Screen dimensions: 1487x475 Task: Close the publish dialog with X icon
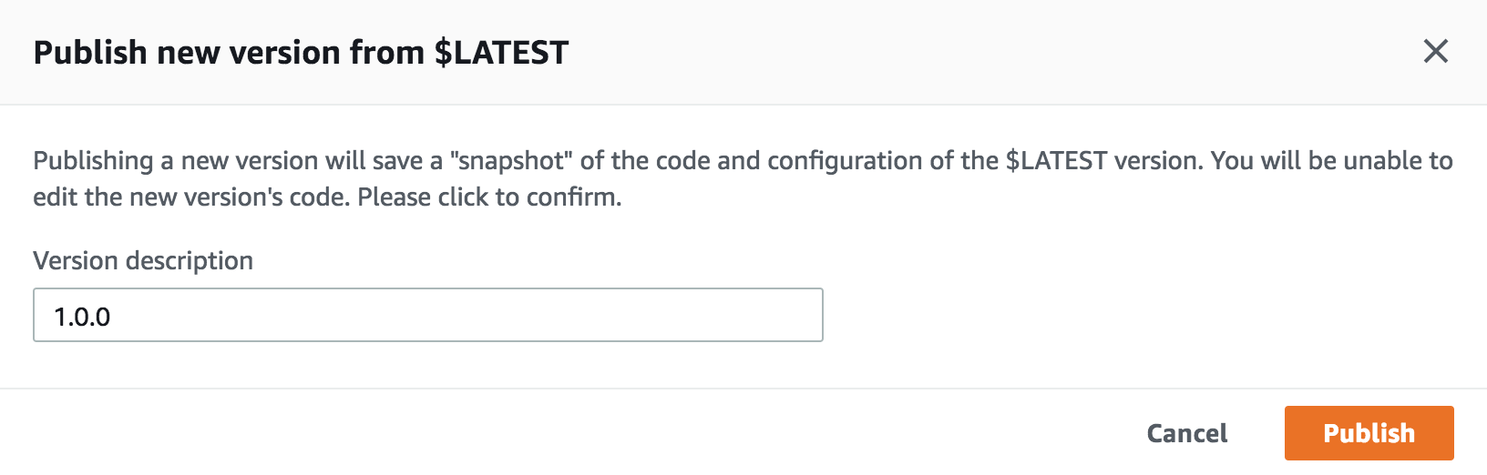coord(1435,51)
